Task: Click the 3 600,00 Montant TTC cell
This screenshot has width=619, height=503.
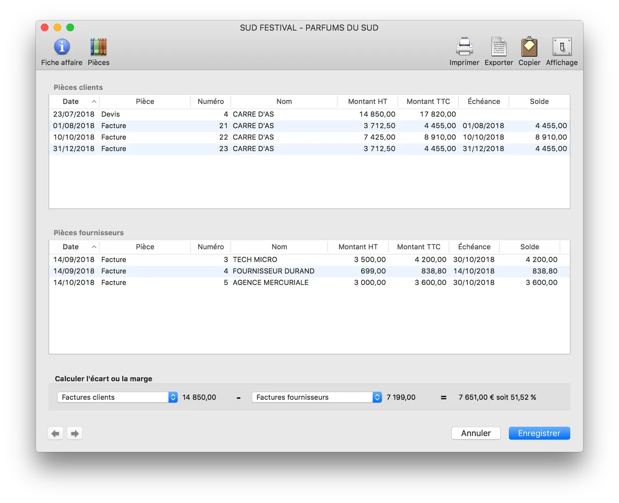Action: click(430, 282)
